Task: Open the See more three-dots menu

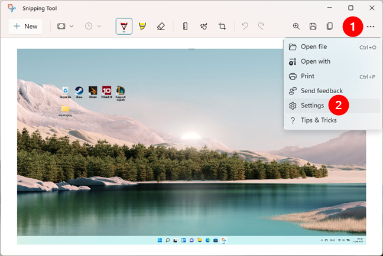Action: pyautogui.click(x=371, y=27)
